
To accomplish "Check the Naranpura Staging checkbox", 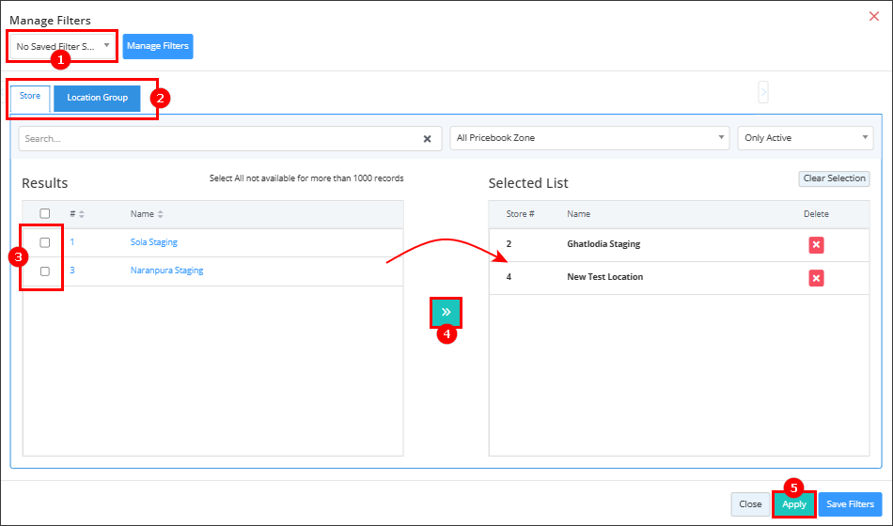I will (x=45, y=271).
